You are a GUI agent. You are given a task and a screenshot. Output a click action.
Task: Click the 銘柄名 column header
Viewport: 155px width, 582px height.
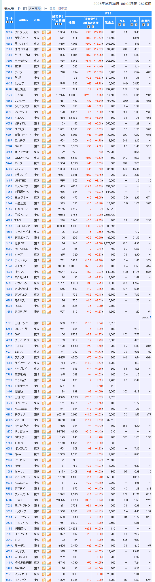pyautogui.click(x=23, y=20)
